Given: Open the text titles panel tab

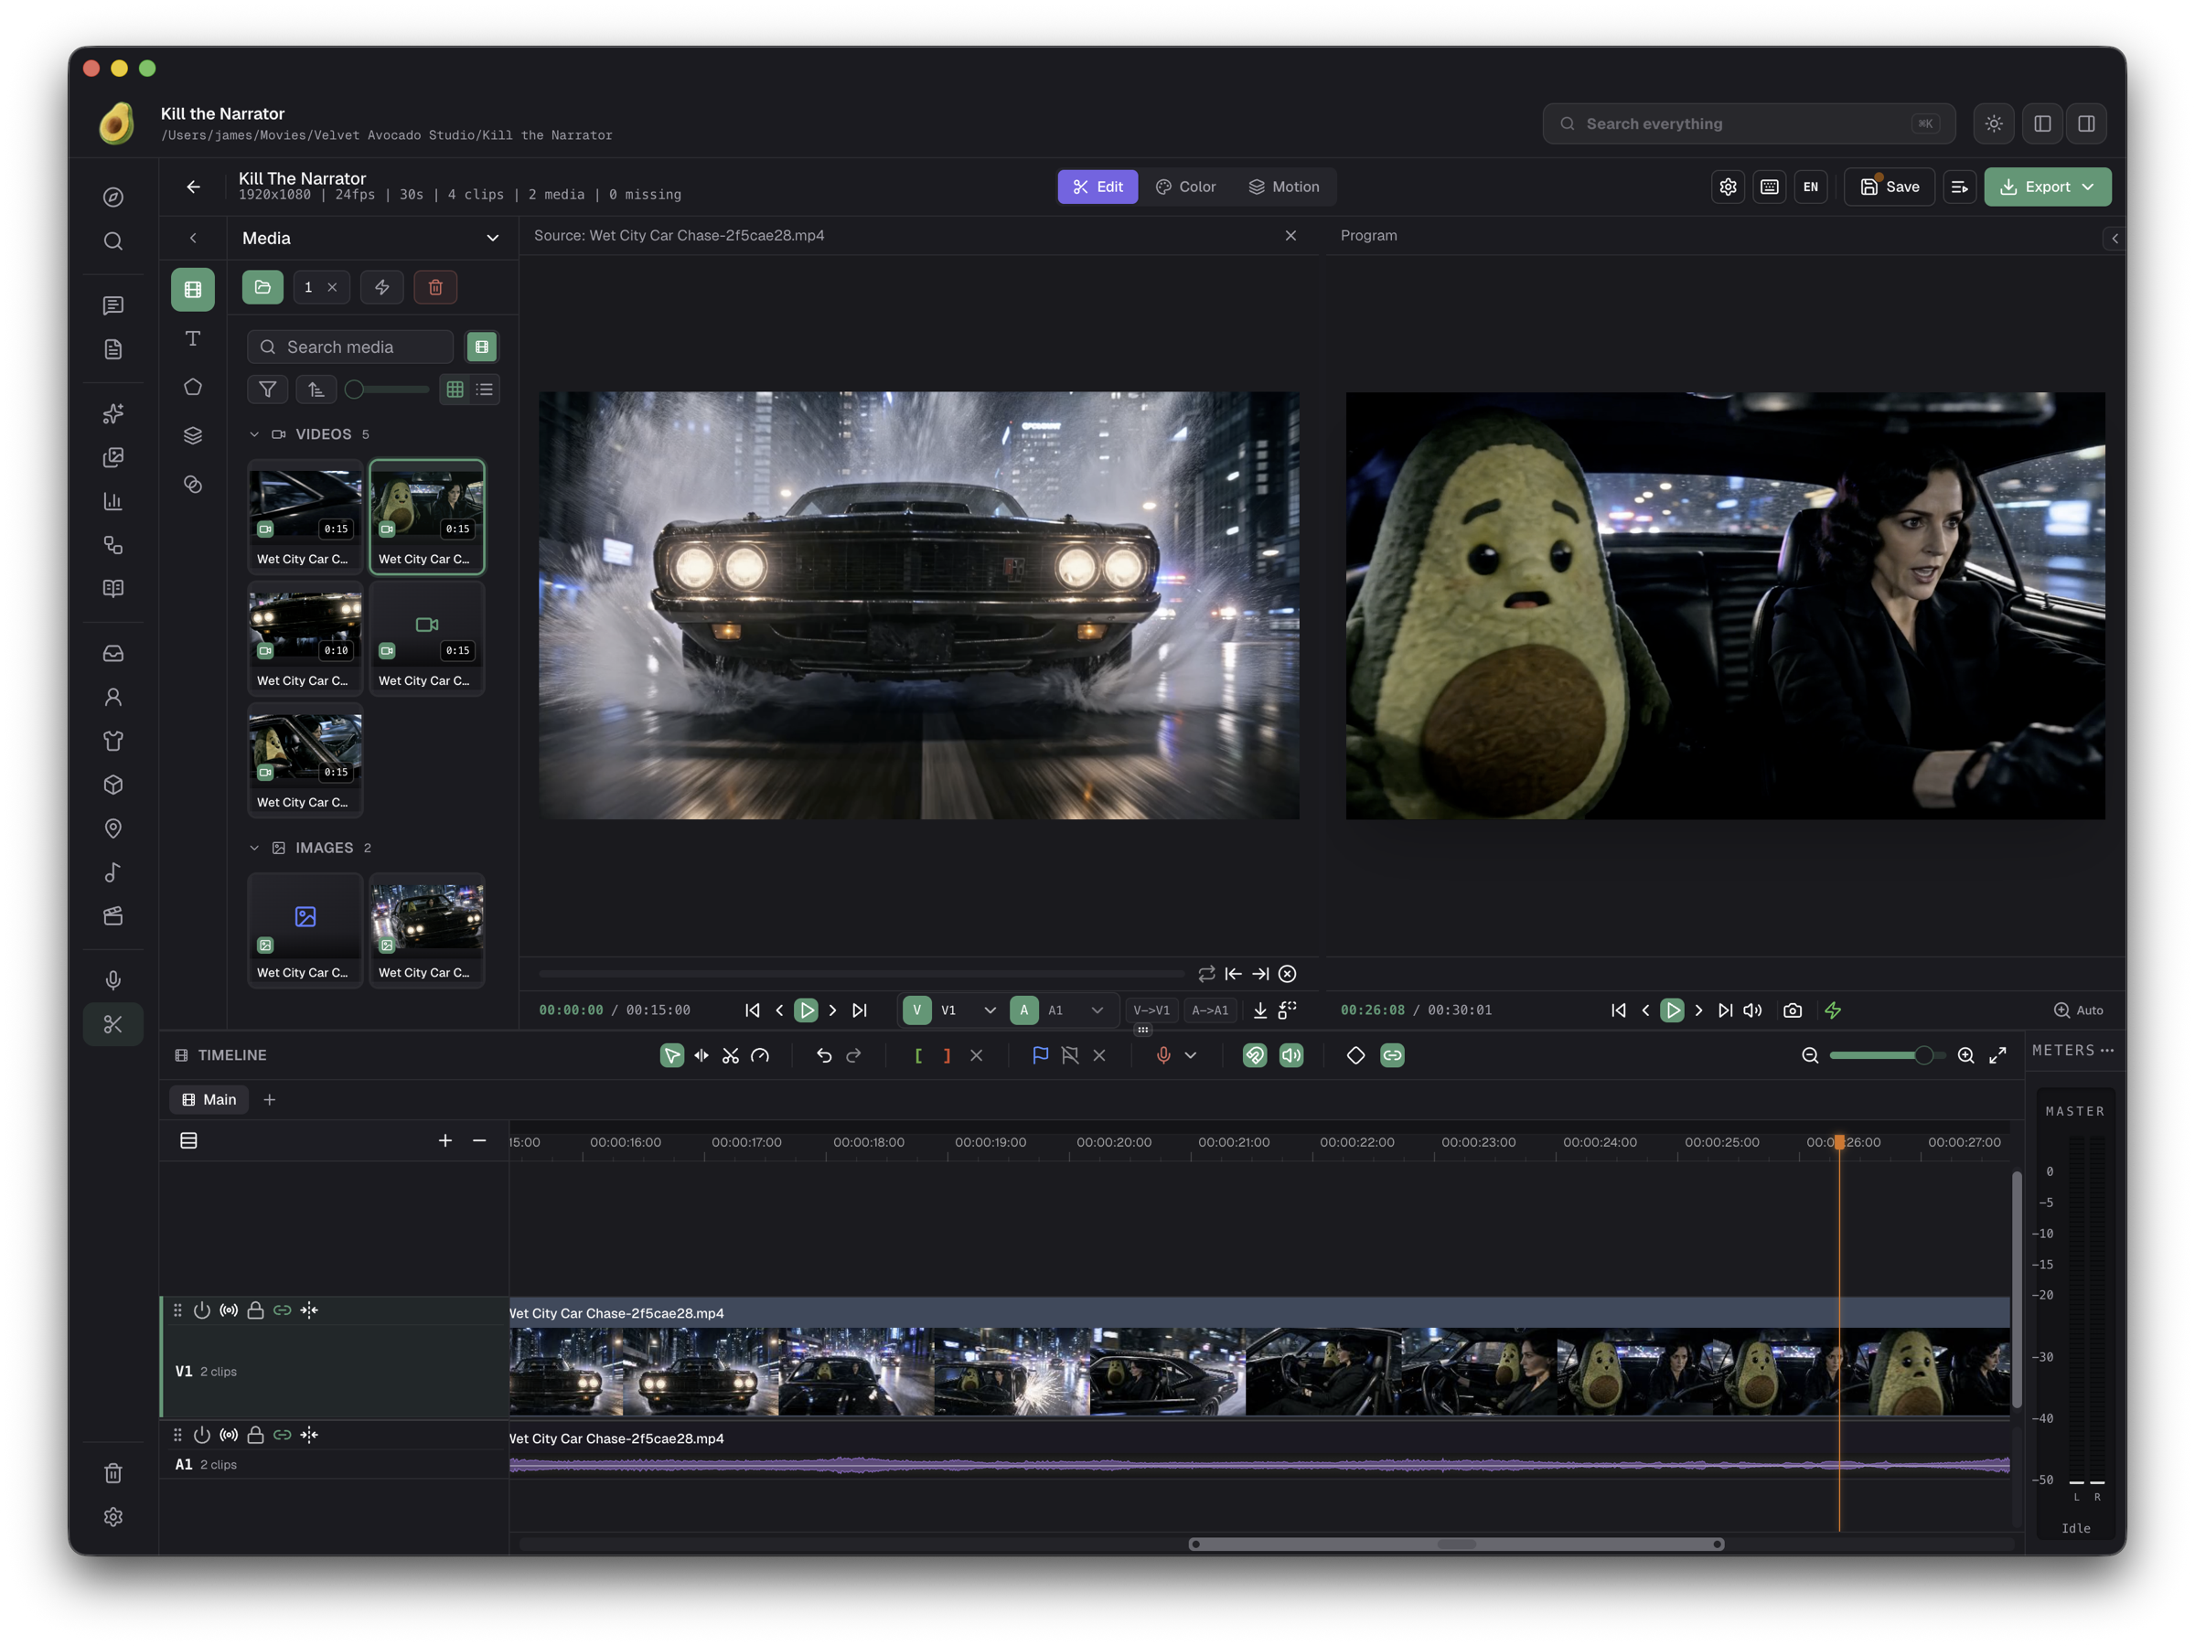Looking at the screenshot, I should [x=192, y=338].
